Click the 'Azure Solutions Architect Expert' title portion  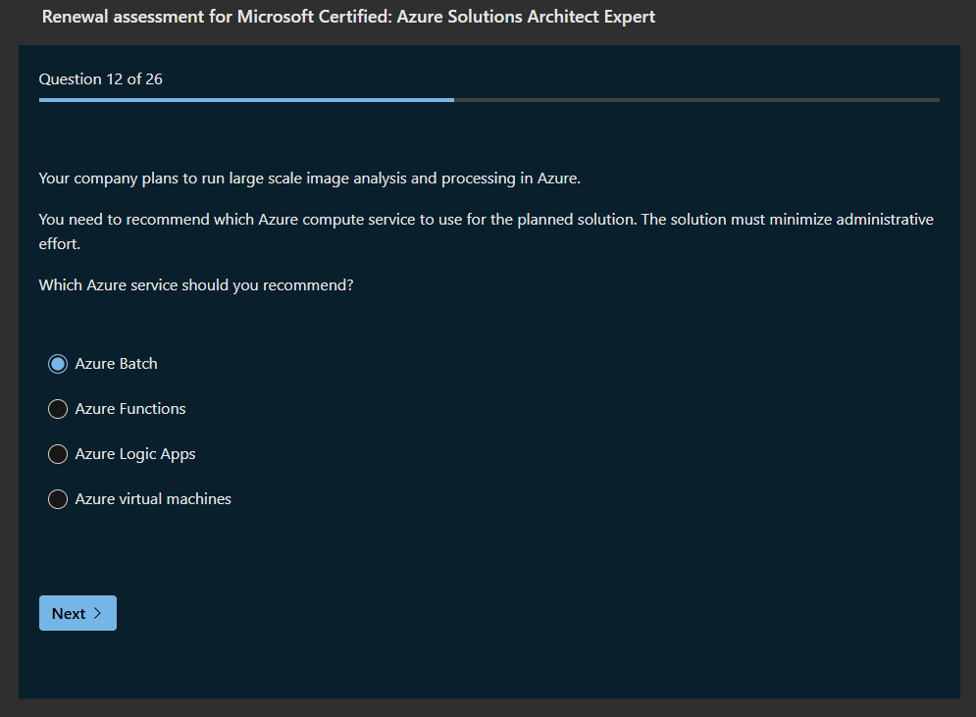pyautogui.click(x=527, y=17)
